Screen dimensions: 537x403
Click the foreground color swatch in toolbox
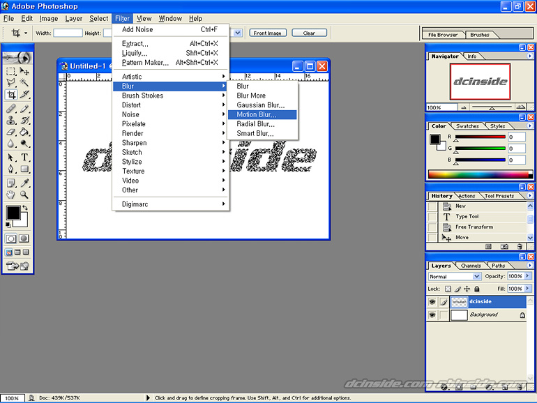(x=13, y=213)
